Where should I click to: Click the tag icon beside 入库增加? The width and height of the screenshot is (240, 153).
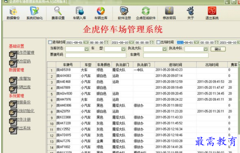(13, 81)
